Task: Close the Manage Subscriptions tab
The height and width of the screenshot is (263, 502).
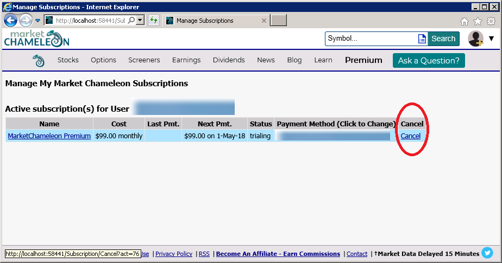Action: coord(264,21)
